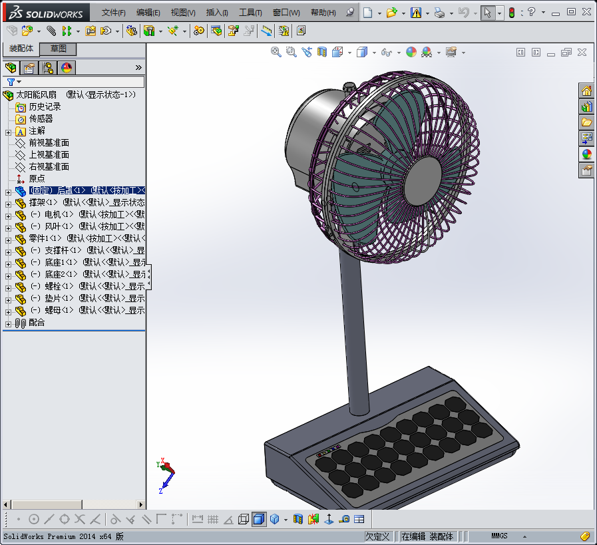Image resolution: width=597 pixels, height=545 pixels.
Task: Toggle the Section View button in bottom toolbar
Action: [298, 519]
